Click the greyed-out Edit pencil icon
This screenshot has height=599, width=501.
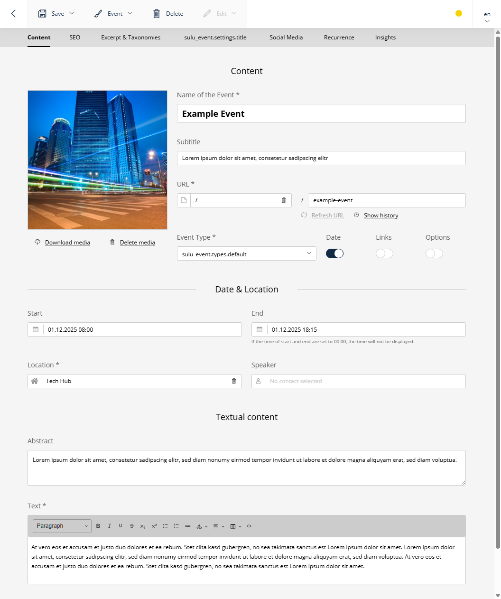click(x=207, y=14)
